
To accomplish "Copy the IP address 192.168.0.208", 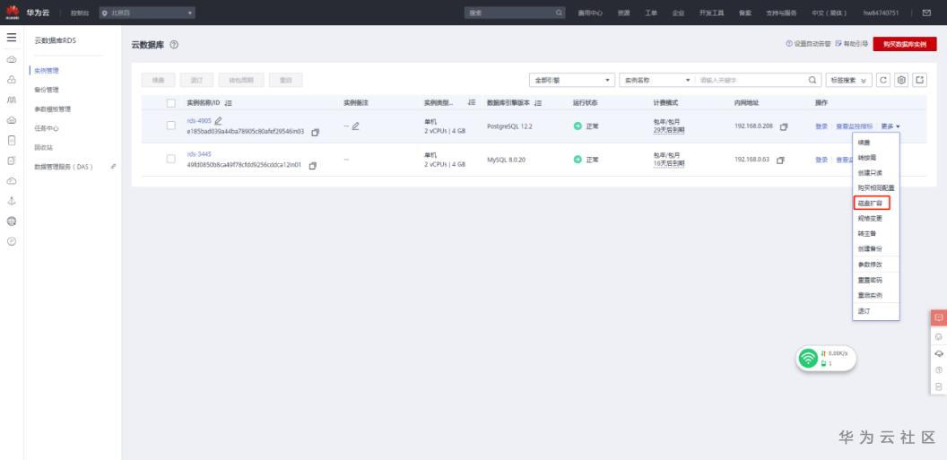I will coord(784,126).
